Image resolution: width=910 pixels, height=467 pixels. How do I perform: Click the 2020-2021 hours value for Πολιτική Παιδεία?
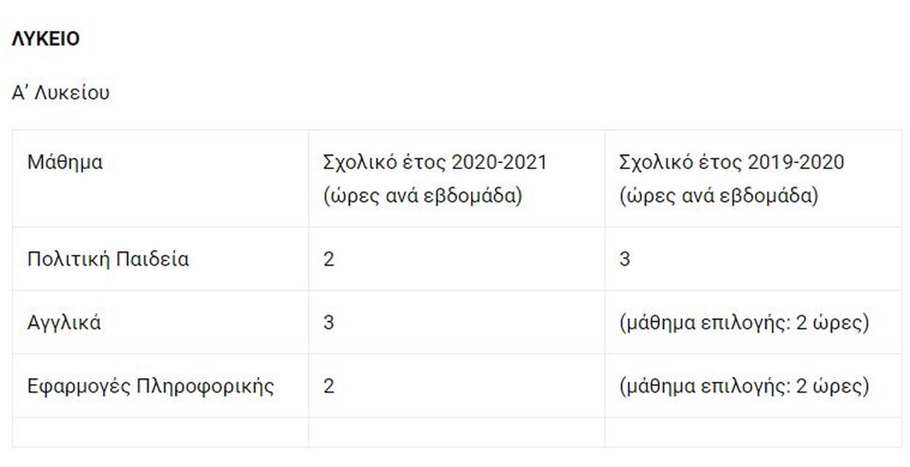coord(329,259)
